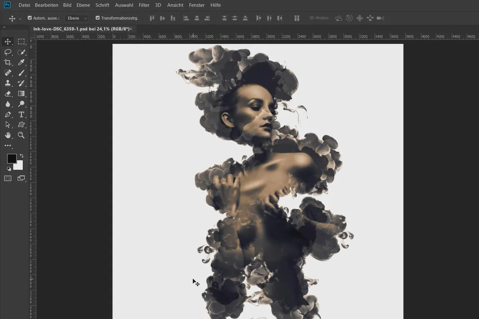This screenshot has width=479, height=319.
Task: Close the Ink-love-DSC_6359-1.psd document tab
Action: point(131,29)
